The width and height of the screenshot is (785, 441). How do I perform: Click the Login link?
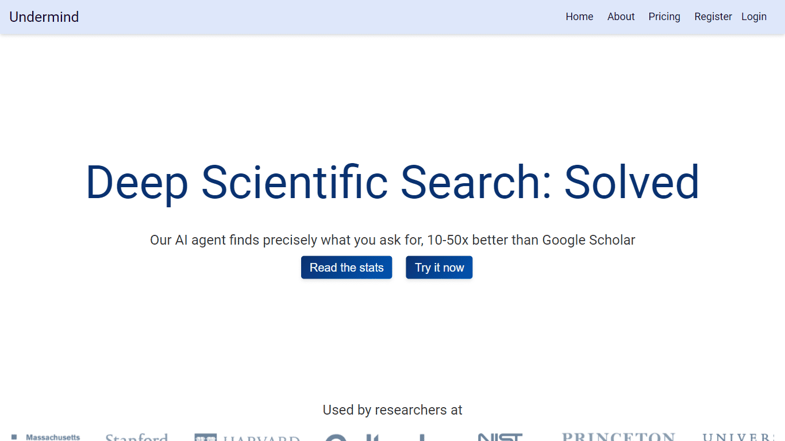754,17
